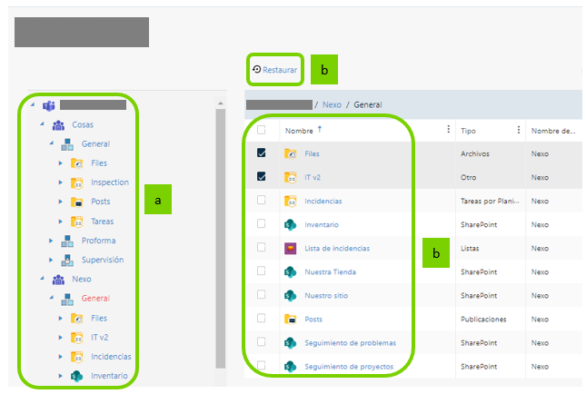The image size is (586, 394).
Task: Check the Lista de incidencias checkbox
Action: (262, 247)
